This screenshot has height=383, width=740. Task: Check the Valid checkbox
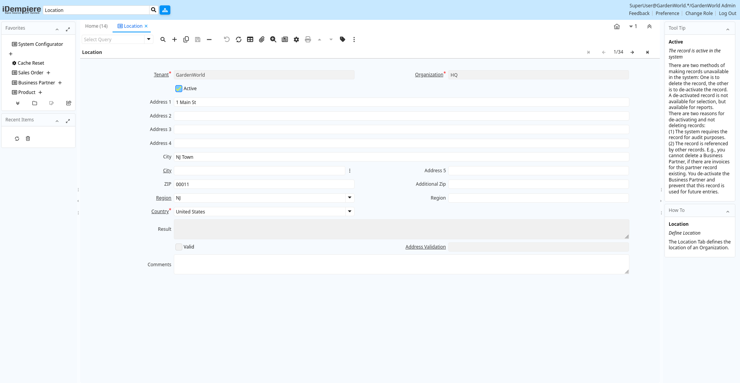(x=179, y=247)
